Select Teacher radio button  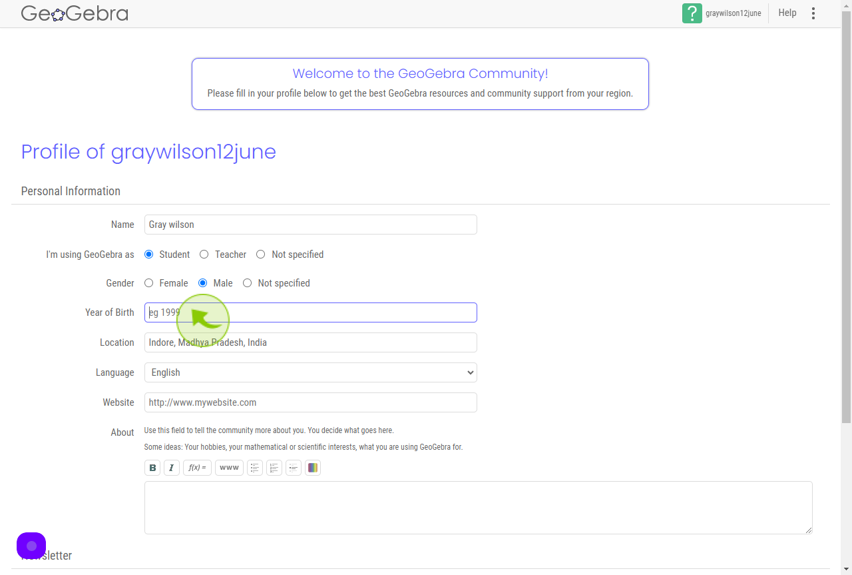pyautogui.click(x=204, y=255)
